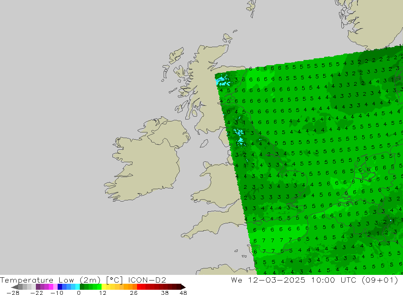Click the Isle of Man on the map
Screen dimensions: 403x295
pyautogui.click(x=204, y=143)
